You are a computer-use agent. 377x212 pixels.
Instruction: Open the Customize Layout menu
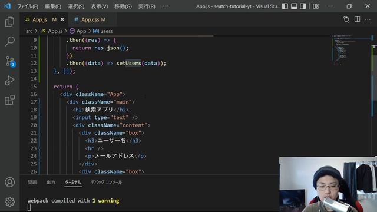click(316, 6)
